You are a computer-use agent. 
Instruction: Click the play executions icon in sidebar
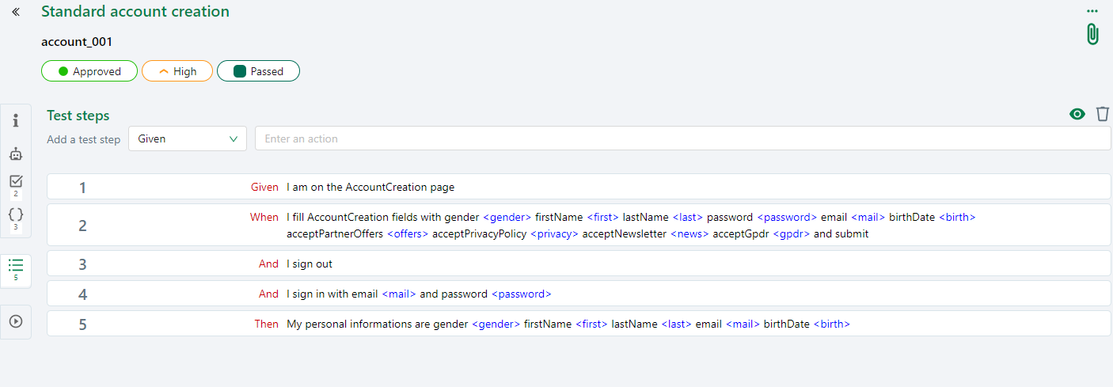click(16, 321)
